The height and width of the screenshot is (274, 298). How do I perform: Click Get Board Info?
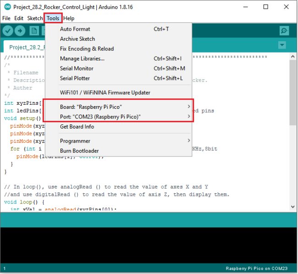coord(118,127)
